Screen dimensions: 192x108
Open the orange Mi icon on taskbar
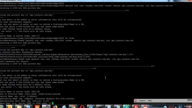(x=37, y=106)
